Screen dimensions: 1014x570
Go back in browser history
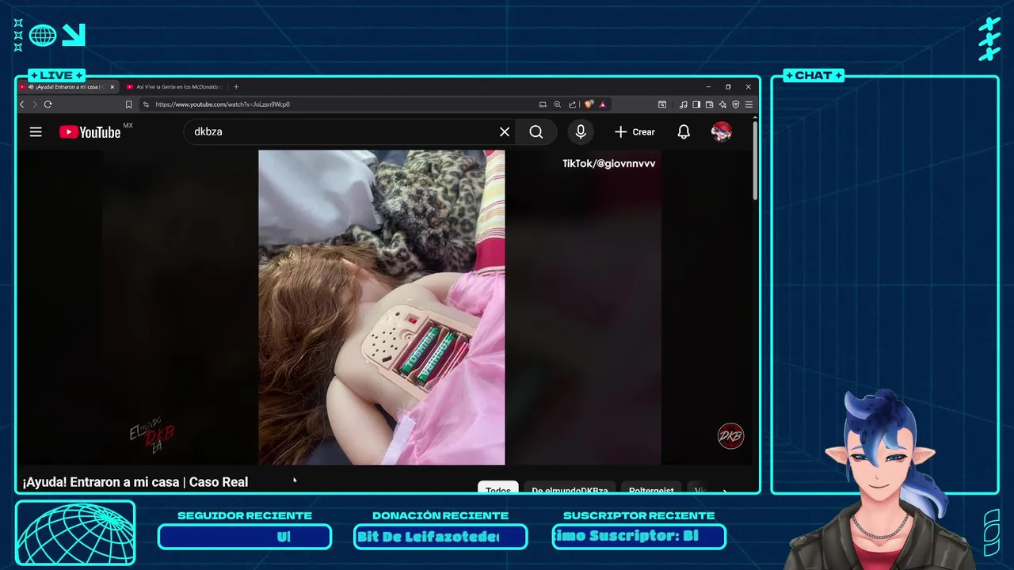[x=22, y=104]
